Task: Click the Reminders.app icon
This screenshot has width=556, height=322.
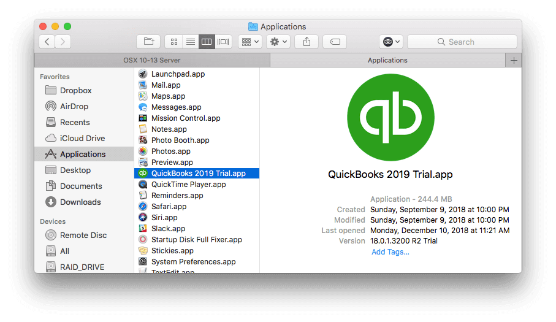Action: (x=143, y=196)
